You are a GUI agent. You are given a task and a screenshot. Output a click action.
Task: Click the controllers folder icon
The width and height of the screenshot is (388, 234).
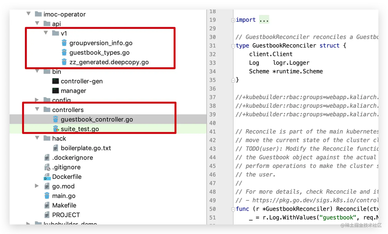click(47, 109)
